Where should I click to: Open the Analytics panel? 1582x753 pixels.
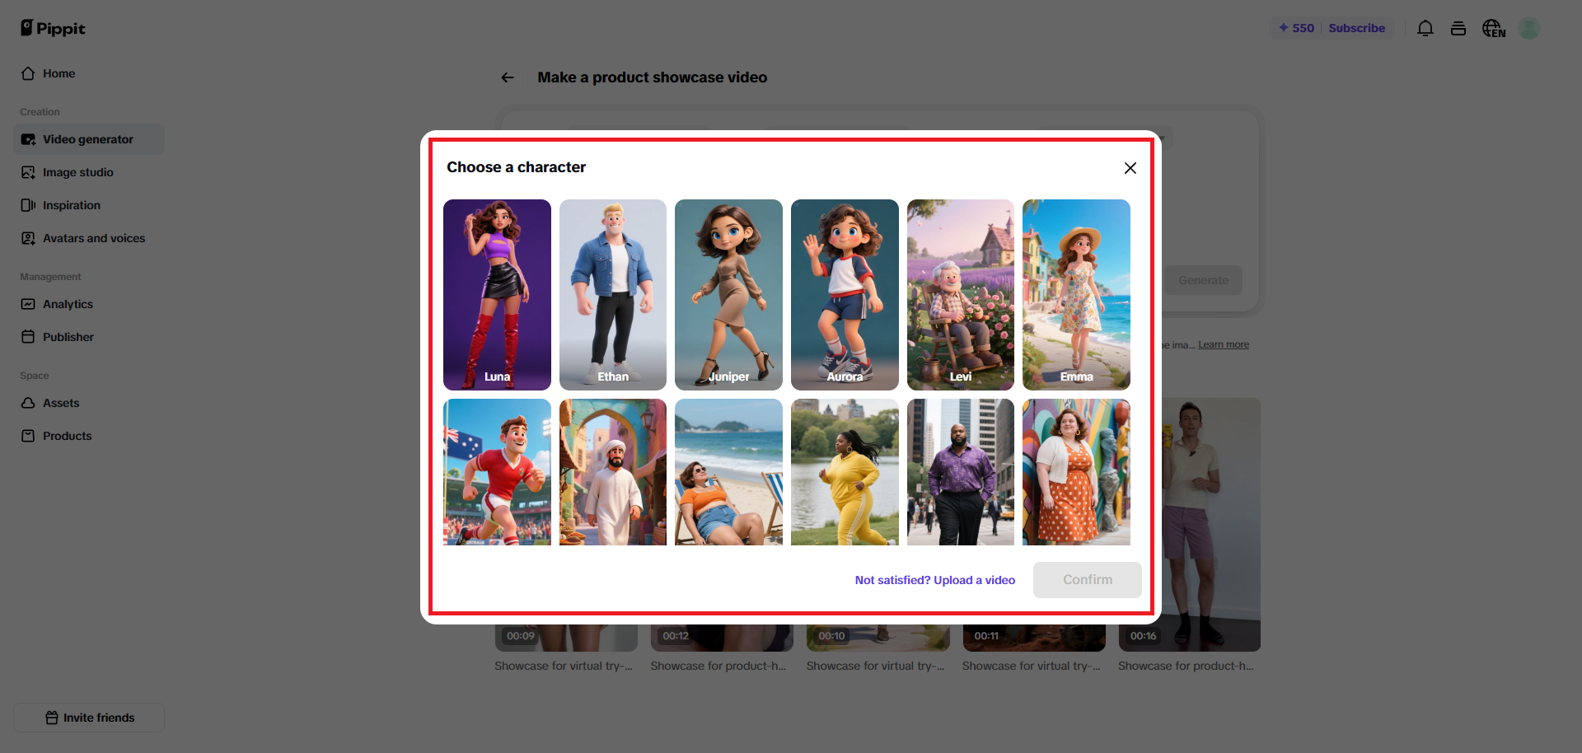(68, 303)
